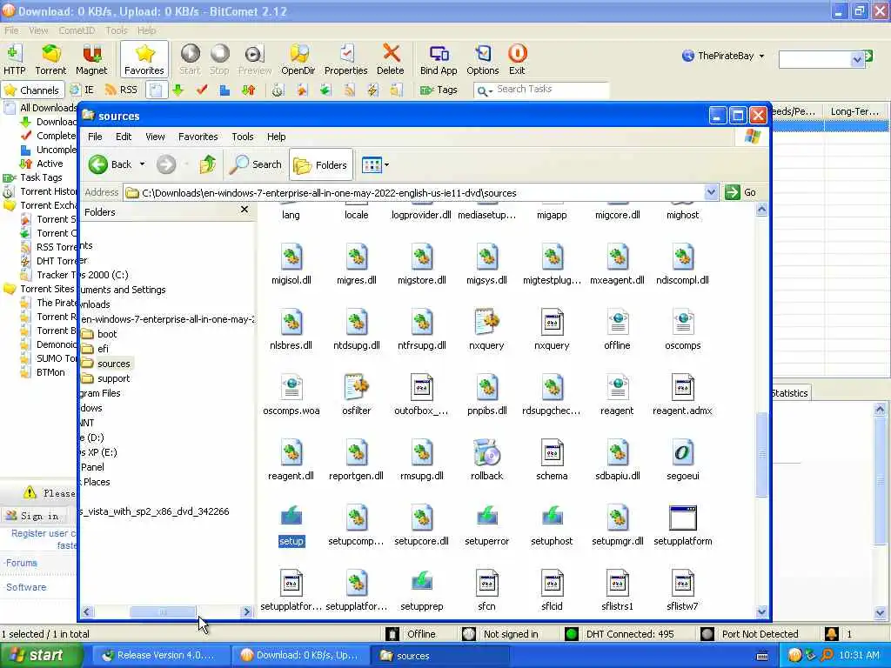The width and height of the screenshot is (891, 668).
Task: Click the Up folder icon
Action: [207, 164]
